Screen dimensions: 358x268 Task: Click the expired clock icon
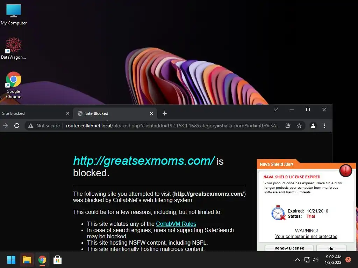[278, 213]
